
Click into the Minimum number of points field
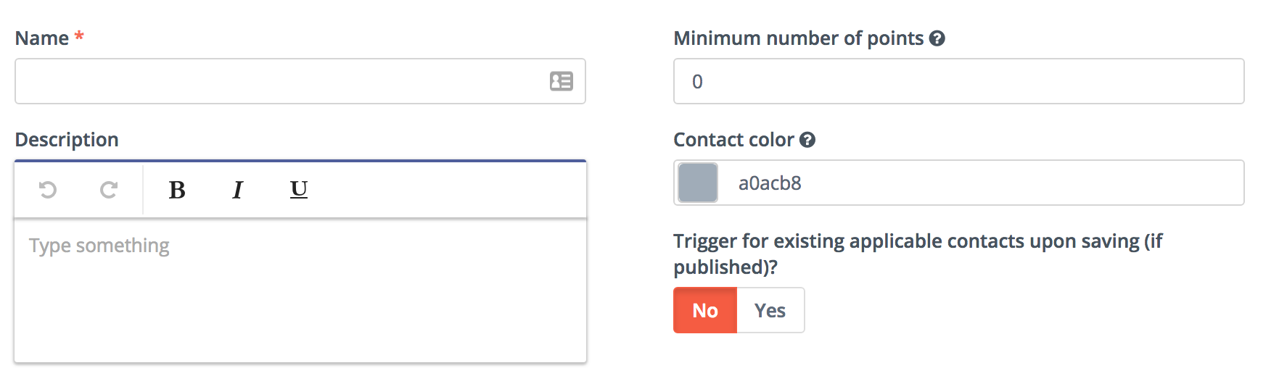click(x=959, y=81)
